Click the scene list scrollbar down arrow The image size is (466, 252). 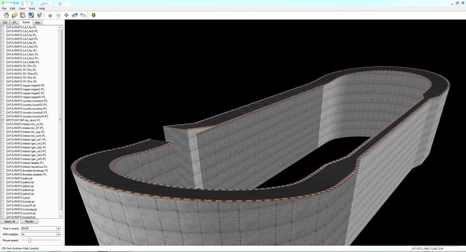pyautogui.click(x=61, y=217)
